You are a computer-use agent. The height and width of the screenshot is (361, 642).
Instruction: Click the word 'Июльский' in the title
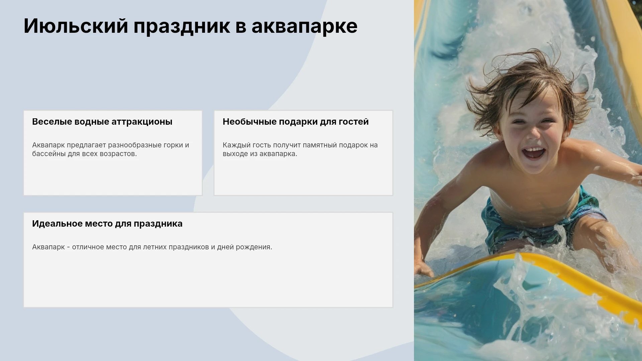coord(76,26)
